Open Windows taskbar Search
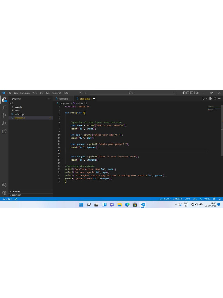The image size is (223, 298). tap(89, 205)
